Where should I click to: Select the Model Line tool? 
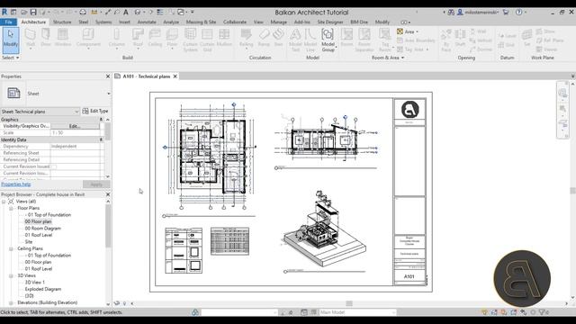click(310, 40)
